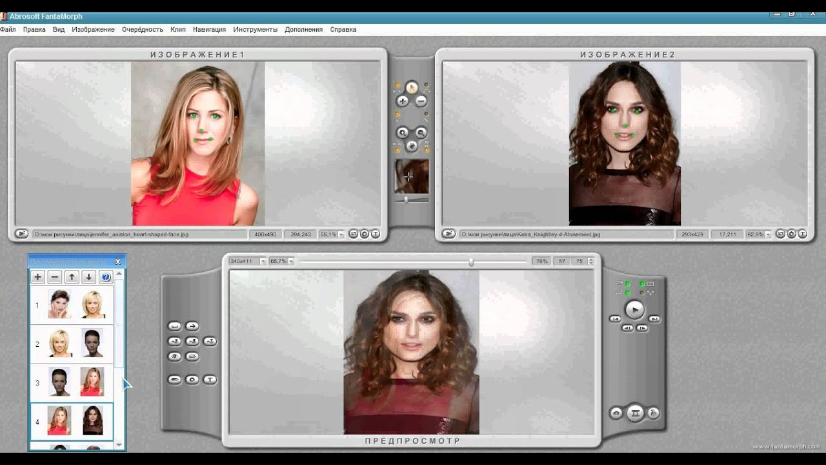The height and width of the screenshot is (465, 826).
Task: Open the import button of Image 1
Action: coord(21,234)
